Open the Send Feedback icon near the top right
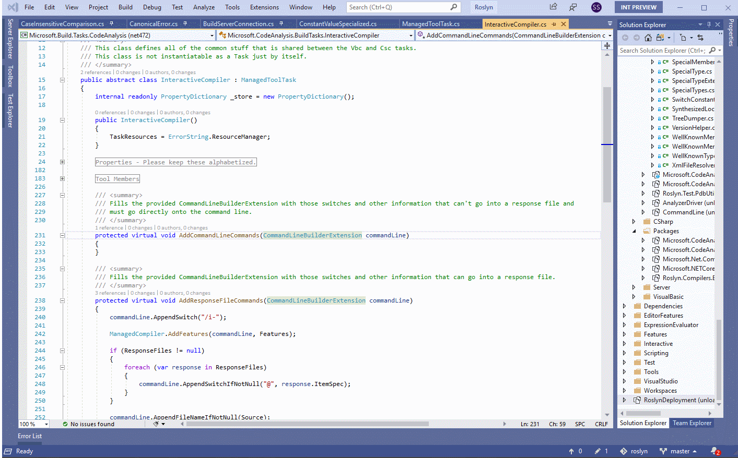 [x=573, y=7]
